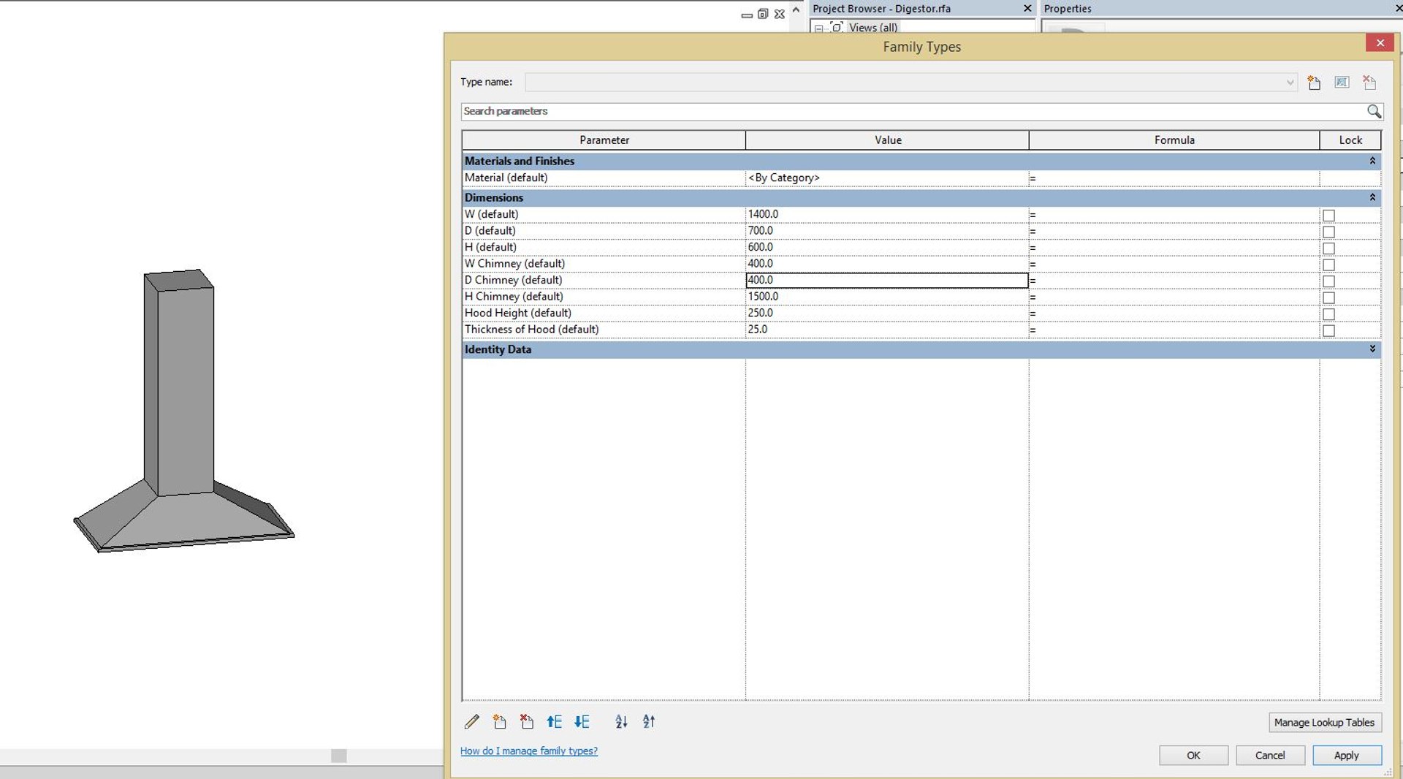Click the New Parameter icon in bottom toolbar
Screen dimensions: 1403x779
(500, 722)
